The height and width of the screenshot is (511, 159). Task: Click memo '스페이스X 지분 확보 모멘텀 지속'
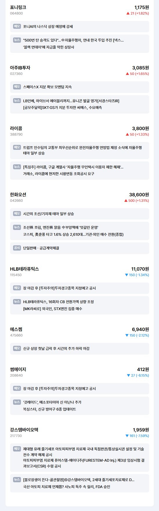[47, 87]
